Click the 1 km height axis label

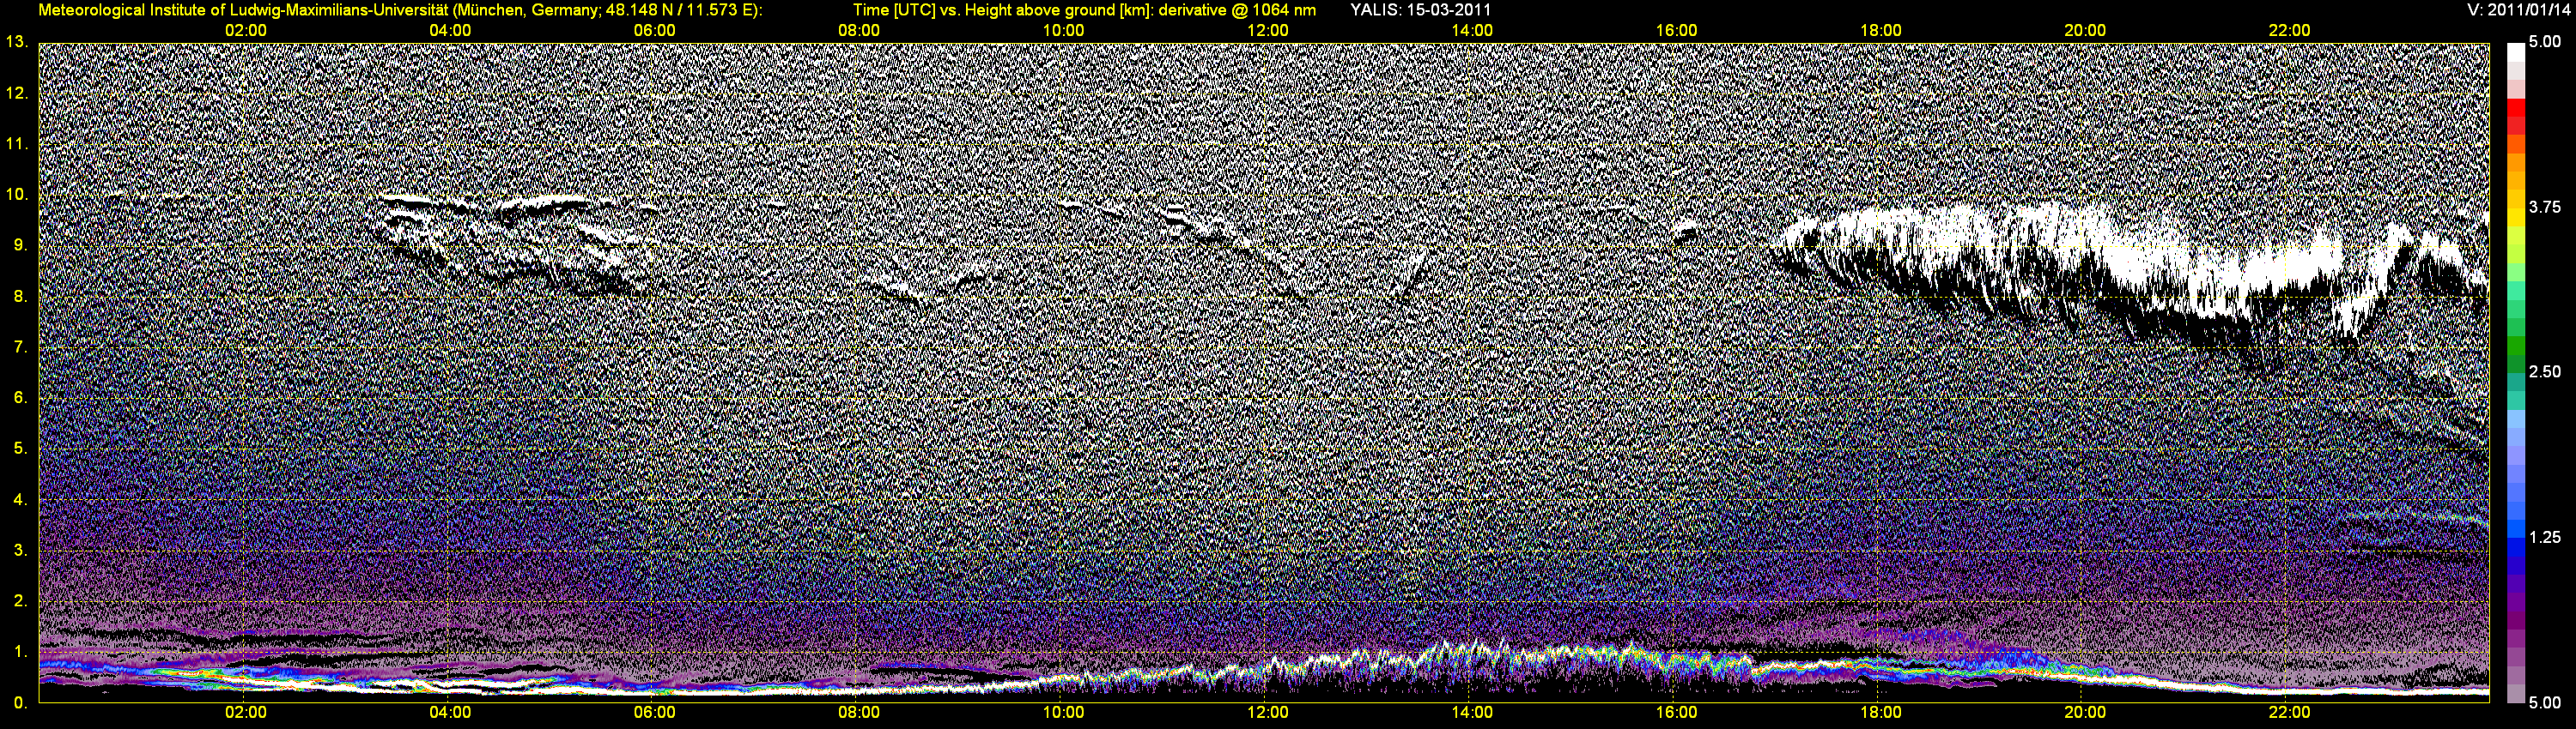click(20, 651)
